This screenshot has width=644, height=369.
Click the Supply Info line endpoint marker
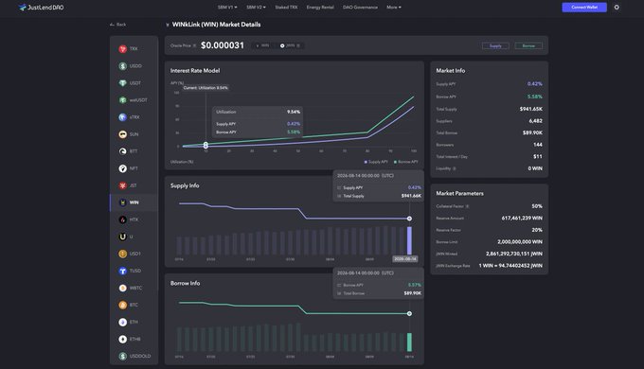409,219
